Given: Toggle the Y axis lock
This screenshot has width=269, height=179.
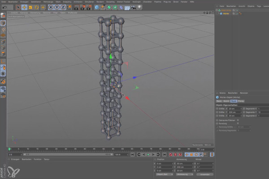Looking at the screenshot, I should tap(57, 7).
